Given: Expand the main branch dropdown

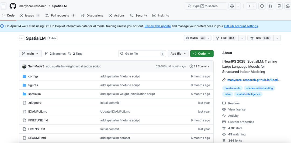Looking at the screenshot, I should click(30, 54).
